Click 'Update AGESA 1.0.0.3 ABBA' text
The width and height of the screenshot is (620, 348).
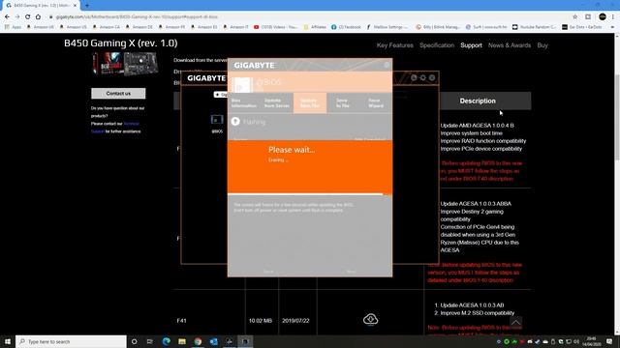[x=476, y=204]
